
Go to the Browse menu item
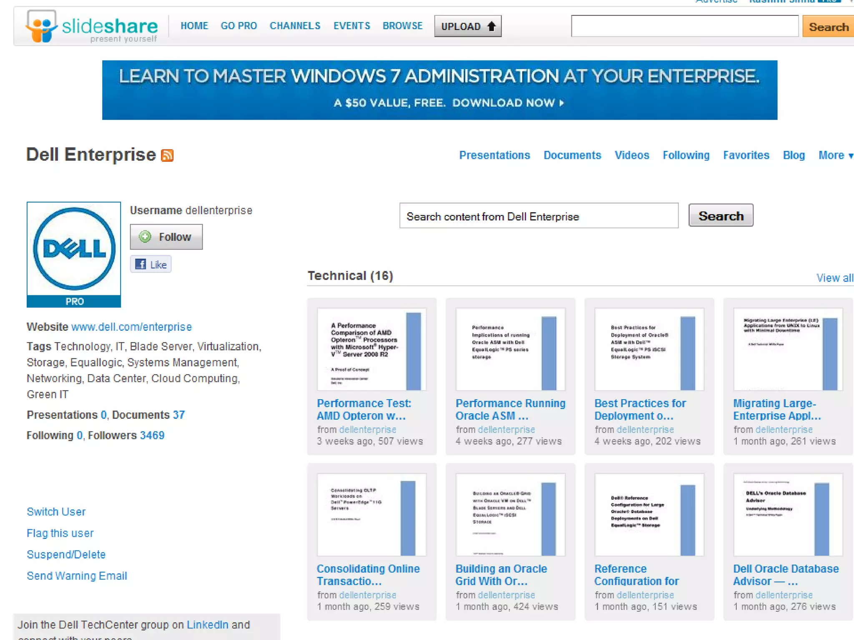pos(402,26)
